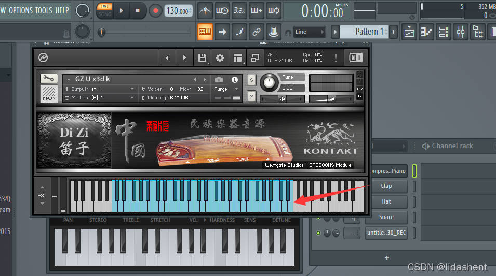The height and width of the screenshot is (276, 496).
Task: Add a new pattern with plus button
Action: click(394, 32)
